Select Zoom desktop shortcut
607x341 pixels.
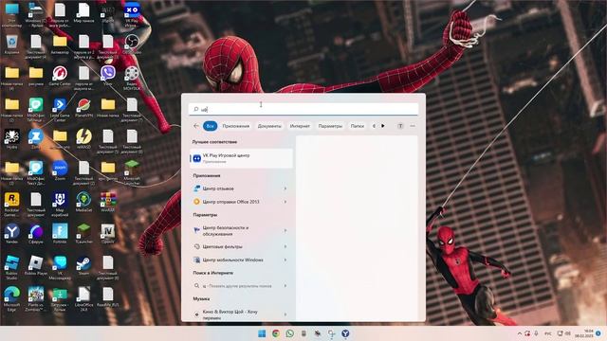tap(60, 170)
